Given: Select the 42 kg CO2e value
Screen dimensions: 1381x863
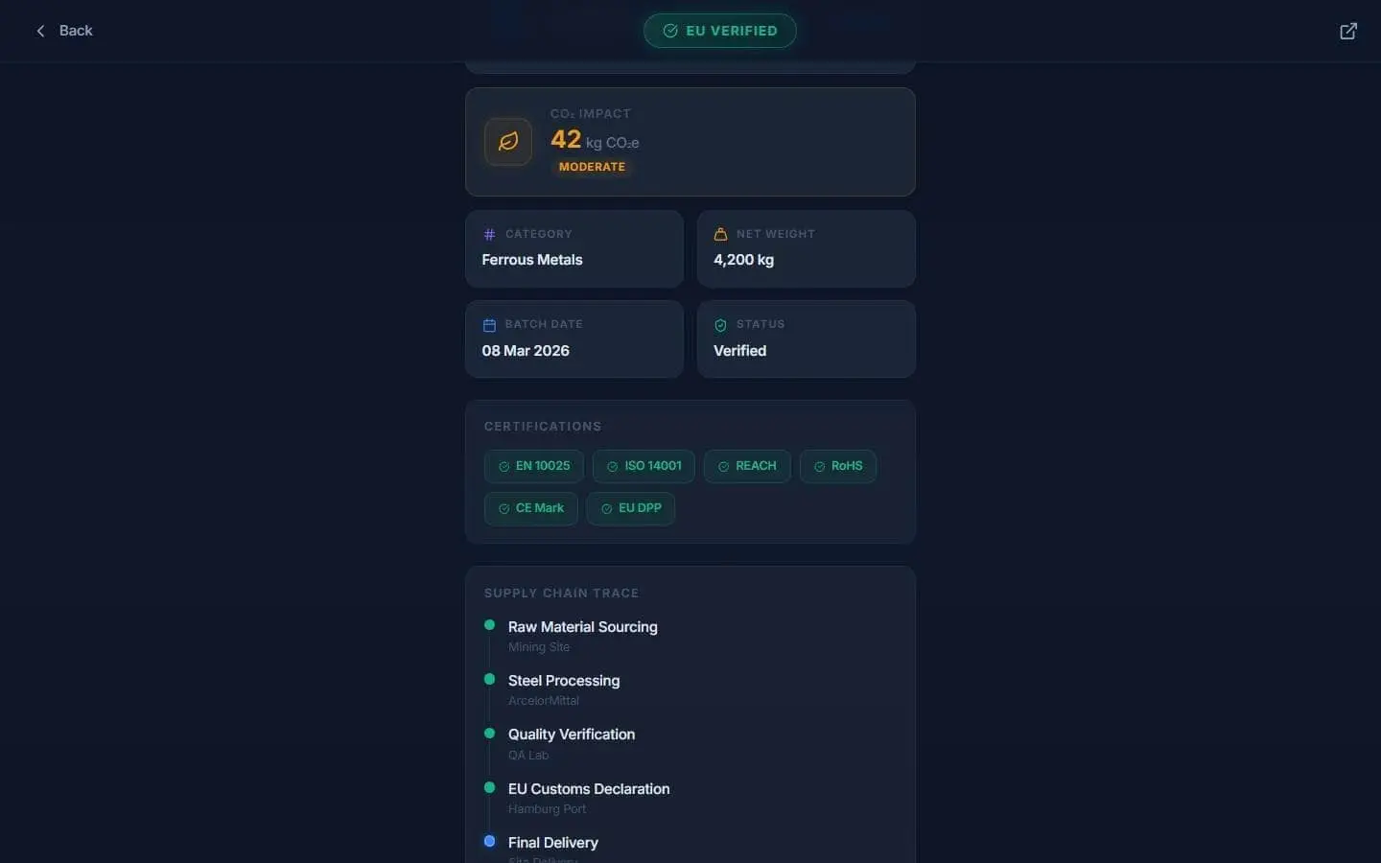Looking at the screenshot, I should click(x=595, y=140).
